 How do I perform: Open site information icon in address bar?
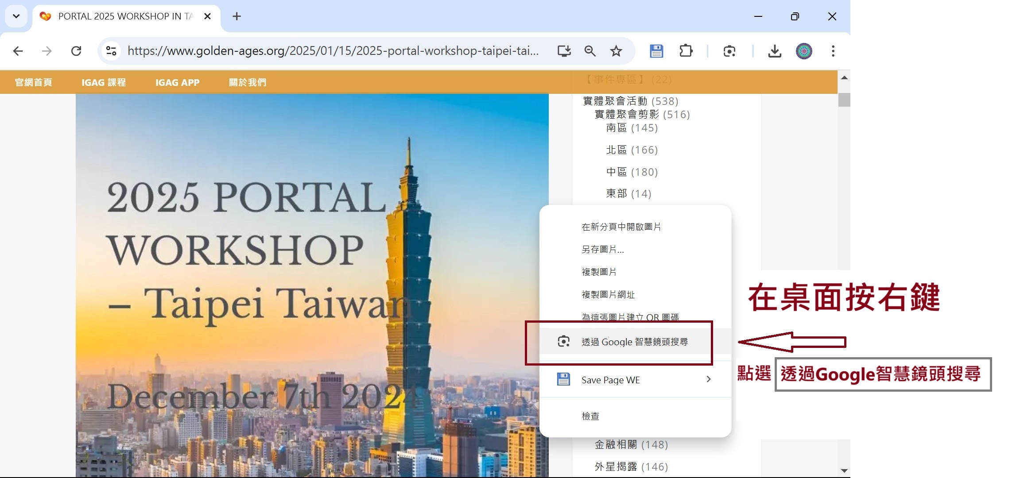point(111,51)
